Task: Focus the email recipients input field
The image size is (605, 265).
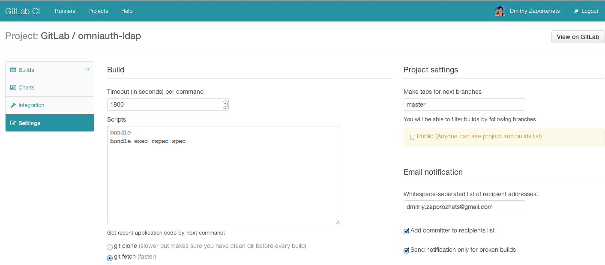Action: [x=464, y=207]
